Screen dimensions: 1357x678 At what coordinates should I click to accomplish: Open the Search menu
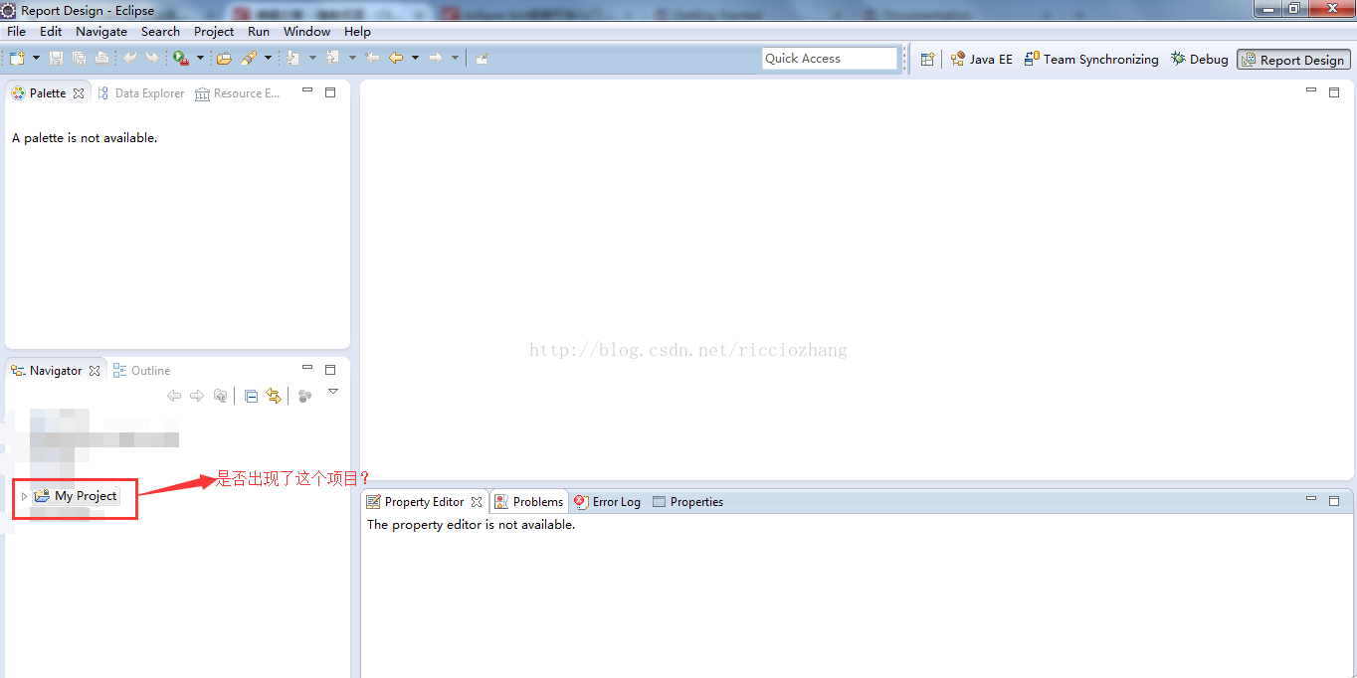(x=160, y=32)
